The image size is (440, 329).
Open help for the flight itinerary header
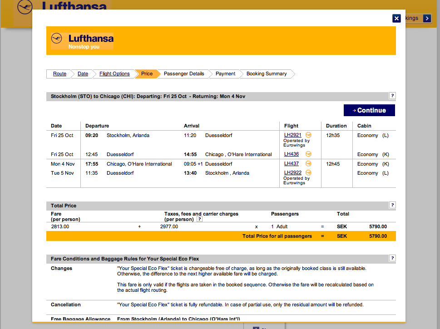pyautogui.click(x=392, y=96)
